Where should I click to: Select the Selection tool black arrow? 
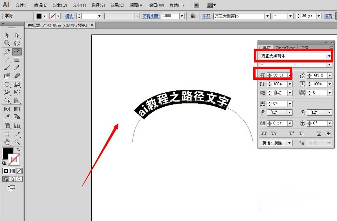[x=7, y=35]
